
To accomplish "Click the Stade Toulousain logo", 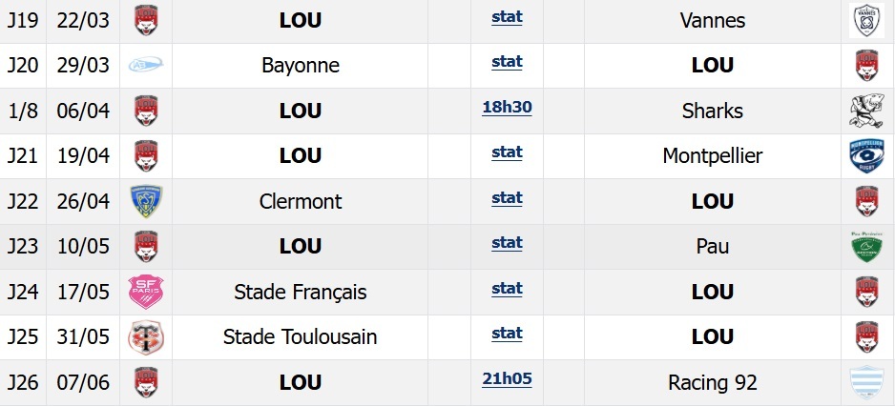I will pos(146,336).
